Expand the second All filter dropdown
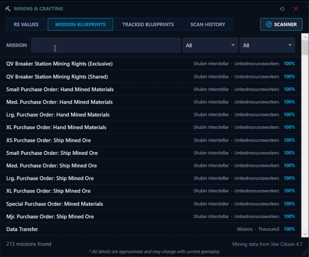Screen dimensions: 309x257 pyautogui.click(x=267, y=45)
